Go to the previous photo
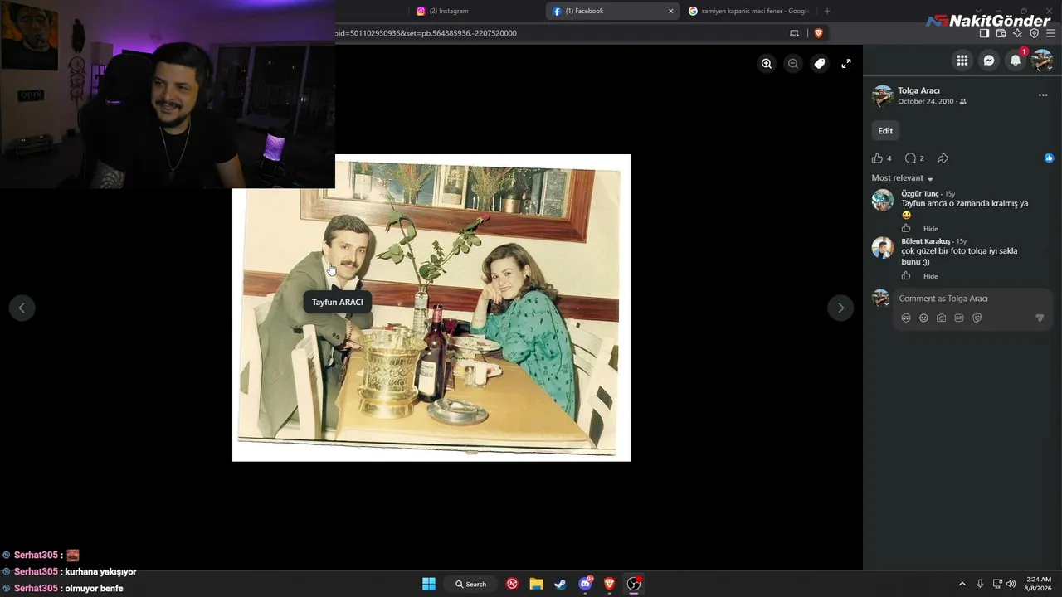The image size is (1062, 597). pyautogui.click(x=22, y=308)
